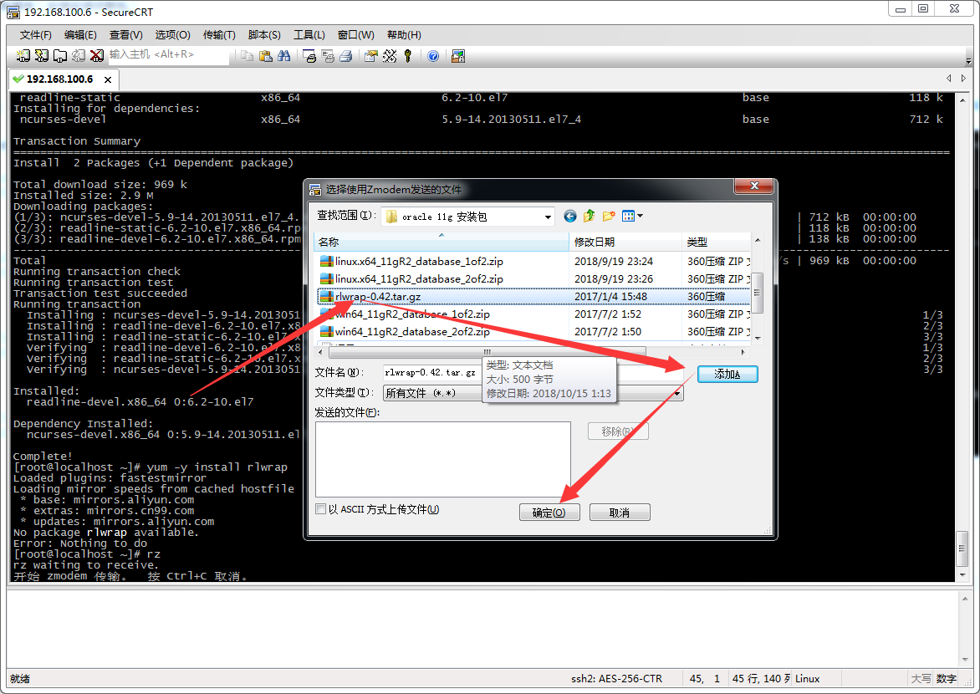Open the 文件(F) menu
Image resolution: width=980 pixels, height=694 pixels.
click(x=36, y=35)
